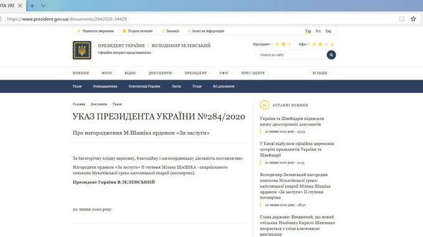Focus the Пошук по сайту search field
This screenshot has width=423, height=237.
pos(291,55)
